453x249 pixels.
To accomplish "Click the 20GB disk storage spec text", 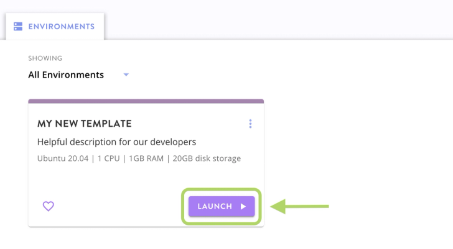I will coord(207,158).
